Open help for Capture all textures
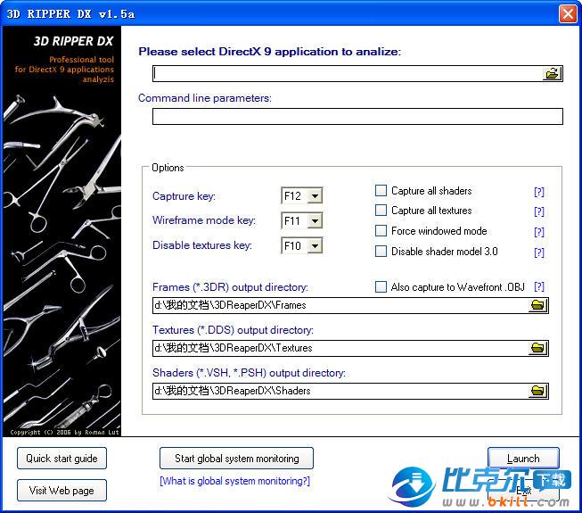582x513 pixels. click(x=538, y=211)
